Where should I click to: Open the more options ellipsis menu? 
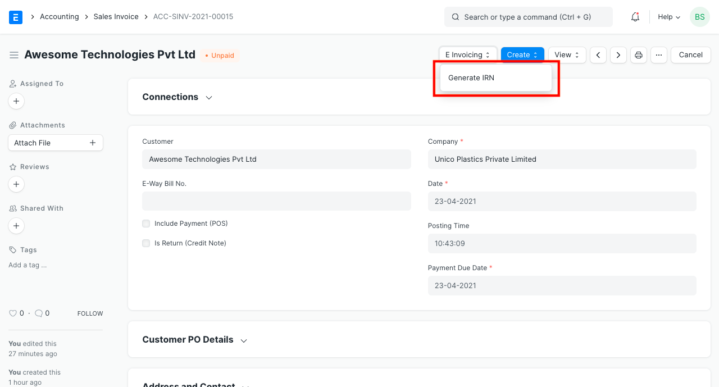[x=658, y=54]
